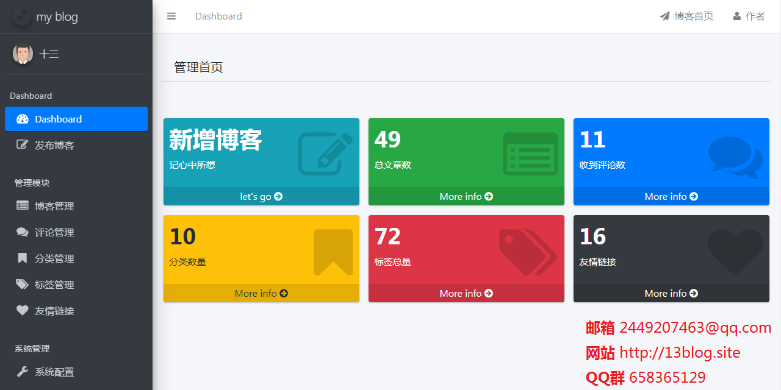781x390 pixels.
Task: Click More info under 标签总量
Action: pos(466,293)
